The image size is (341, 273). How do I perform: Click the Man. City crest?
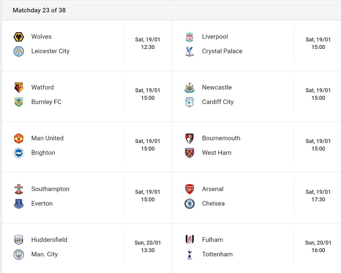click(x=19, y=255)
